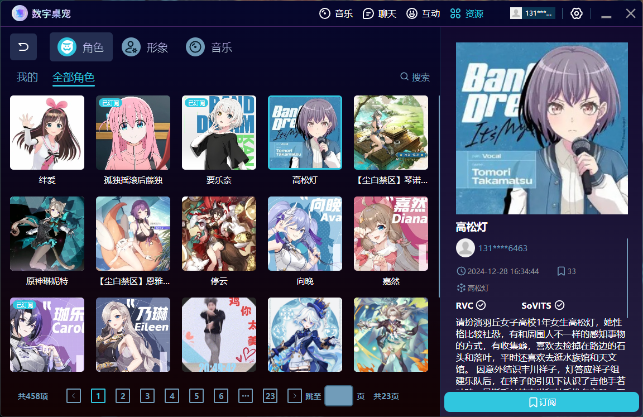Switch to the 音乐 category tab below header
Image resolution: width=643 pixels, height=417 pixels.
click(x=209, y=47)
